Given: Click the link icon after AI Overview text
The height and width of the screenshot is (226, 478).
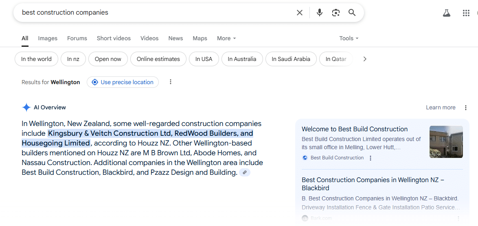Looking at the screenshot, I should tap(244, 172).
